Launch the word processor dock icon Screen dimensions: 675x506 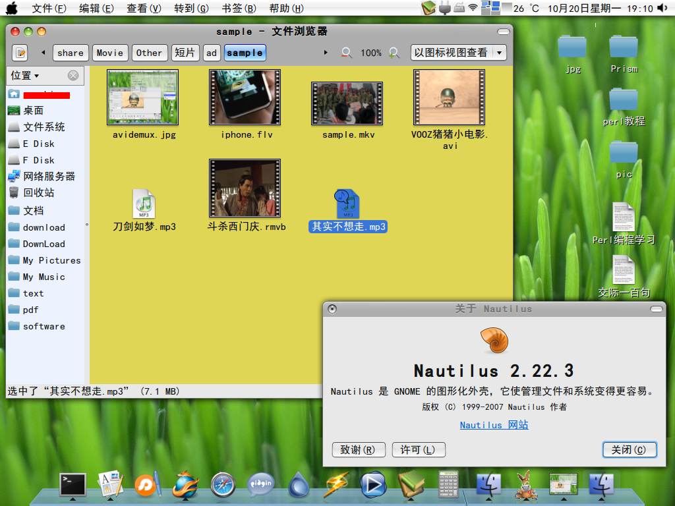pos(110,484)
